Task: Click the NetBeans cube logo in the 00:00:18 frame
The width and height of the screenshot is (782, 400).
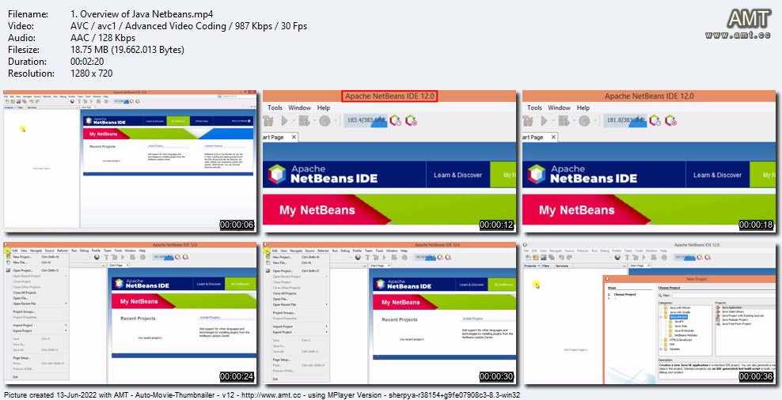Action: [536, 175]
